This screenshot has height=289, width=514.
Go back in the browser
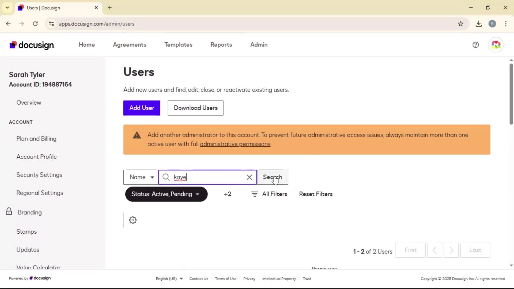coord(8,24)
